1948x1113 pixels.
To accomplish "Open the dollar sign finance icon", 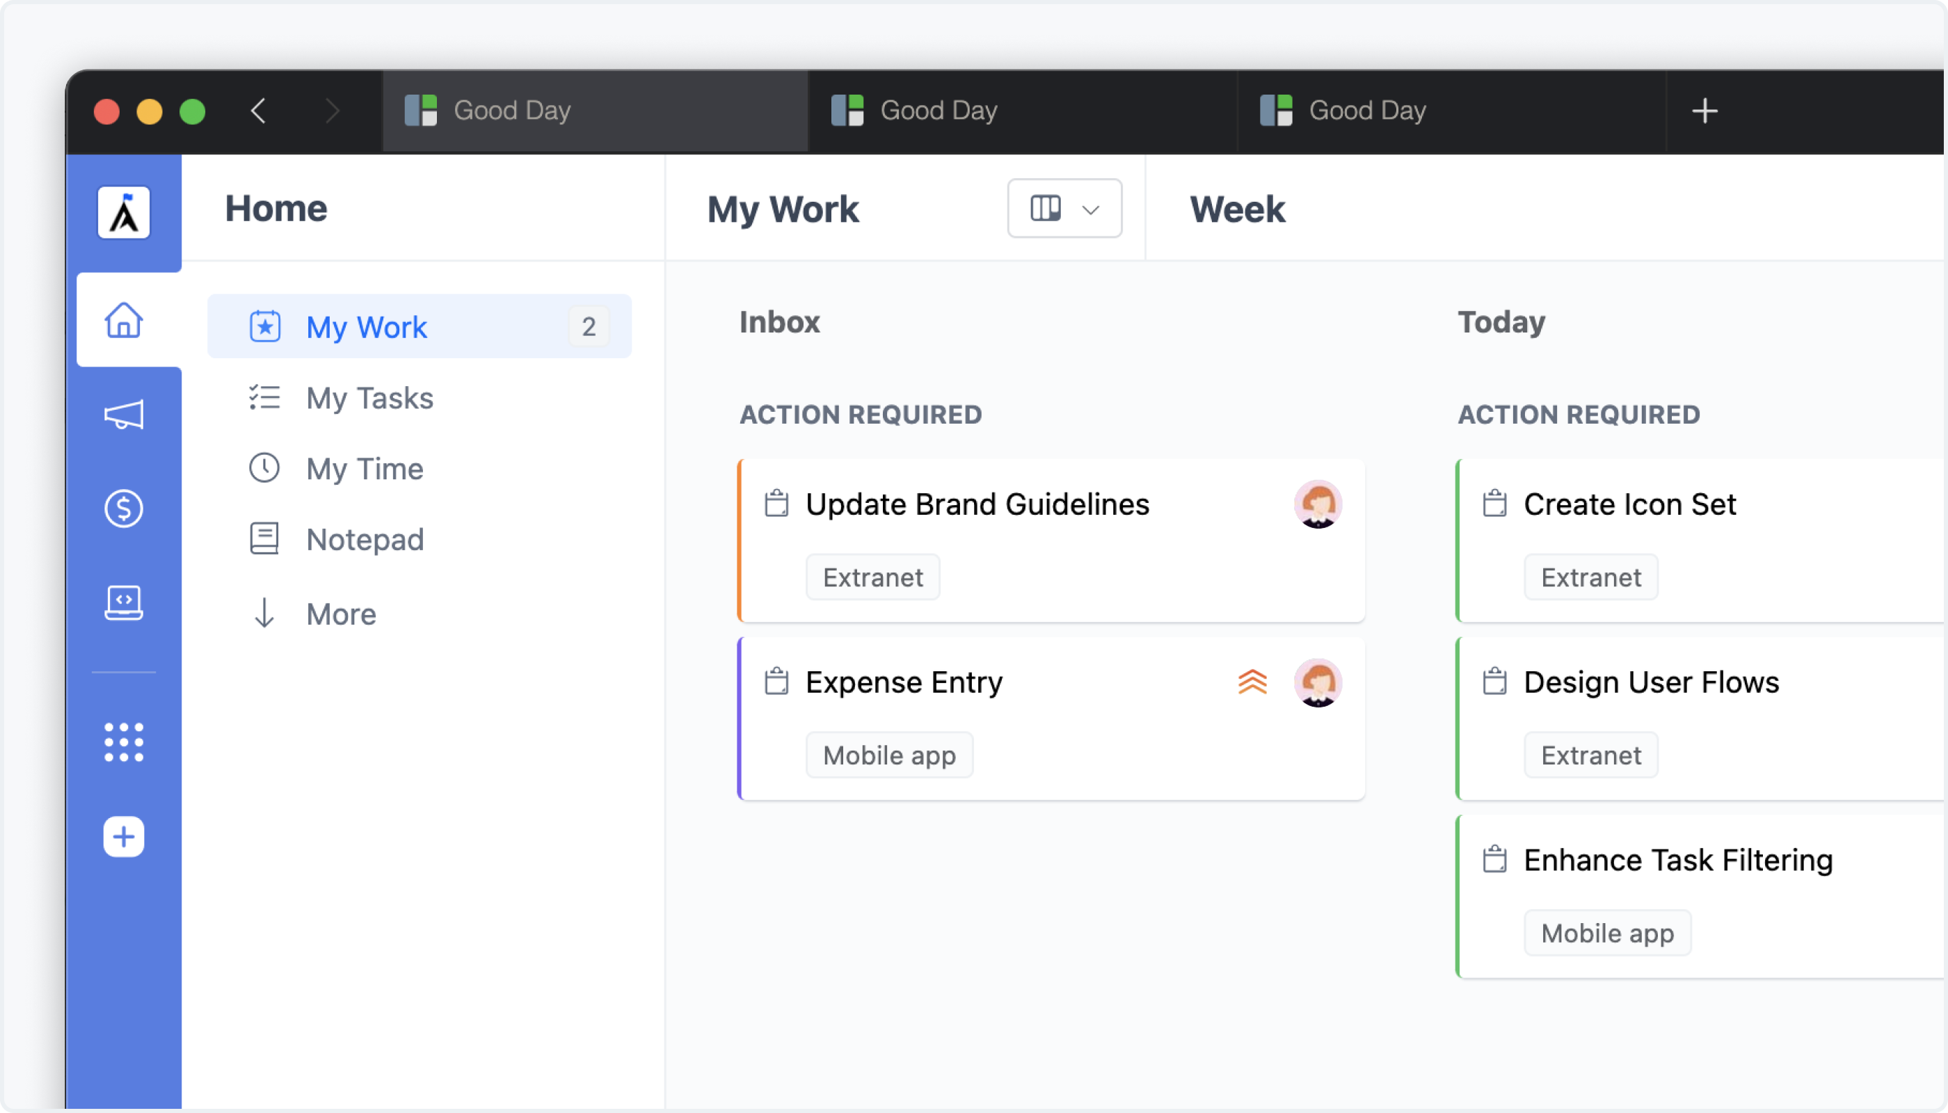I will [x=123, y=509].
